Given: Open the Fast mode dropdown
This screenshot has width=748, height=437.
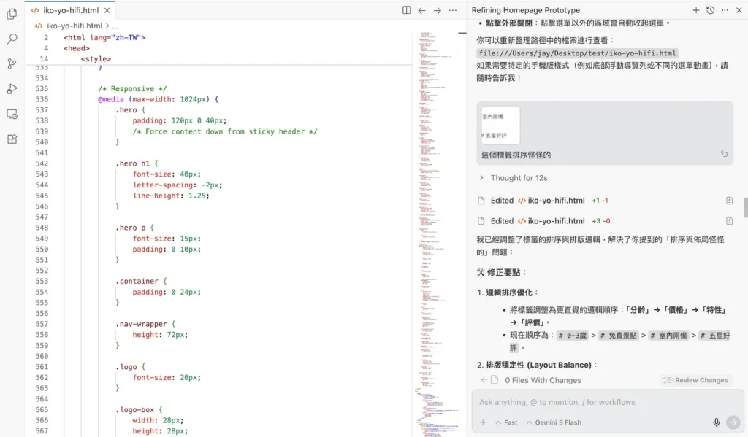Looking at the screenshot, I should click(x=506, y=422).
